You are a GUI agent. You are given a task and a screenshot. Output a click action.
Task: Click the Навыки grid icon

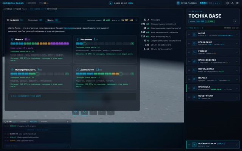click(x=8, y=20)
